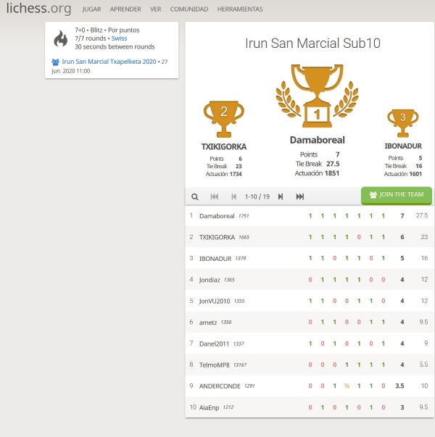The image size is (435, 437).
Task: Jump to first page of standings
Action: 215,196
